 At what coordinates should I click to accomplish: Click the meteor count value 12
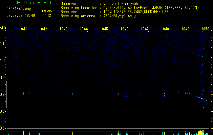49,16
